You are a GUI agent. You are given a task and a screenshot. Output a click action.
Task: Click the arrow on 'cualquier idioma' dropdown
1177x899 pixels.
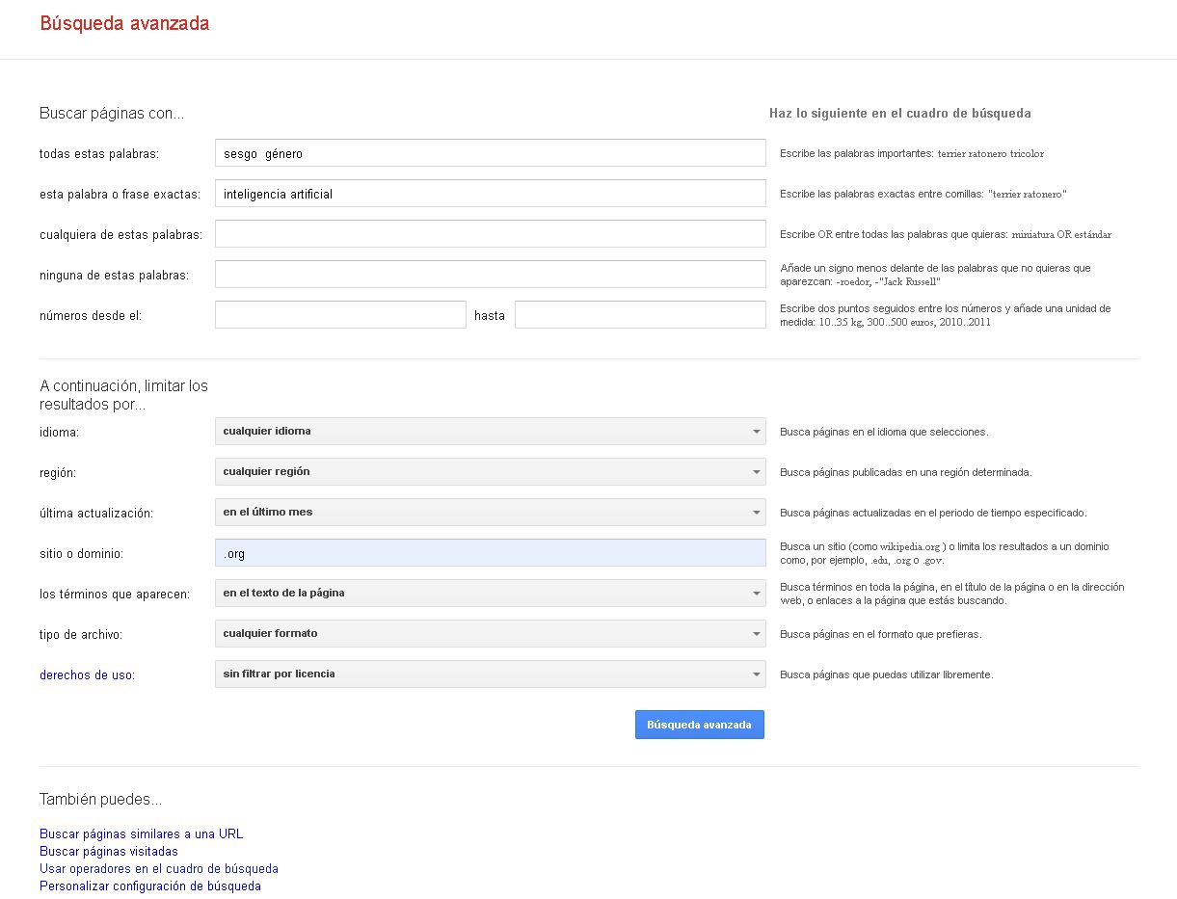[757, 432]
